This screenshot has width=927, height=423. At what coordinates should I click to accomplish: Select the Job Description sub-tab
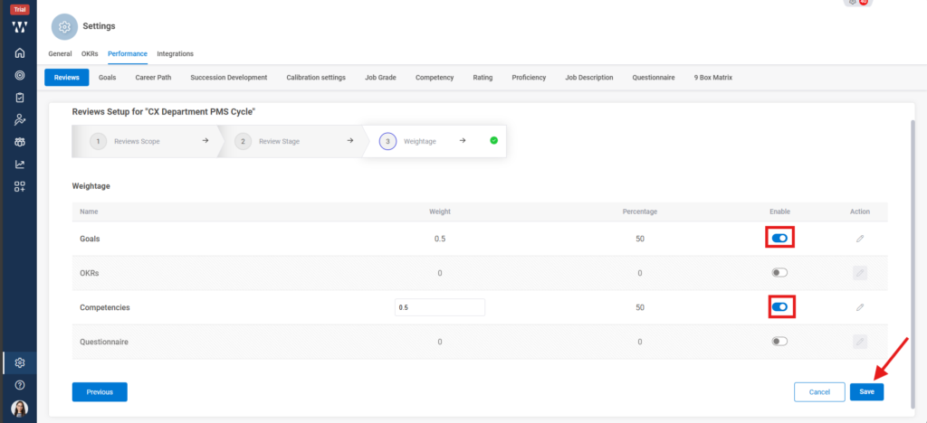(588, 78)
